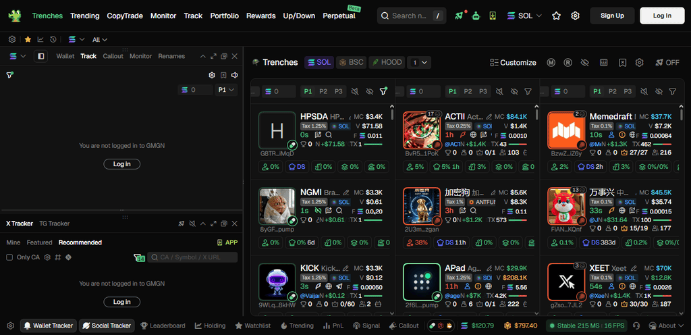
Task: Open header settings gear next to Sign Up
Action: (575, 16)
